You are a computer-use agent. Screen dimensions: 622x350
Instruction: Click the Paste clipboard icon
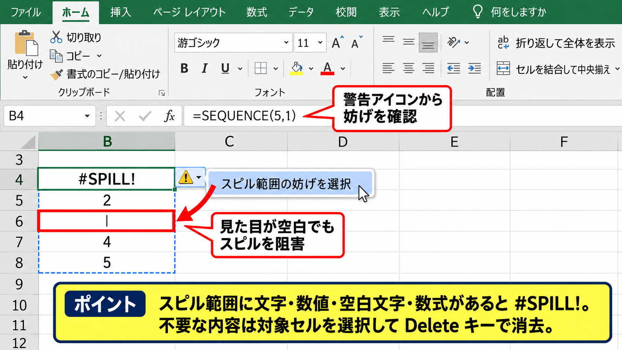(x=26, y=43)
